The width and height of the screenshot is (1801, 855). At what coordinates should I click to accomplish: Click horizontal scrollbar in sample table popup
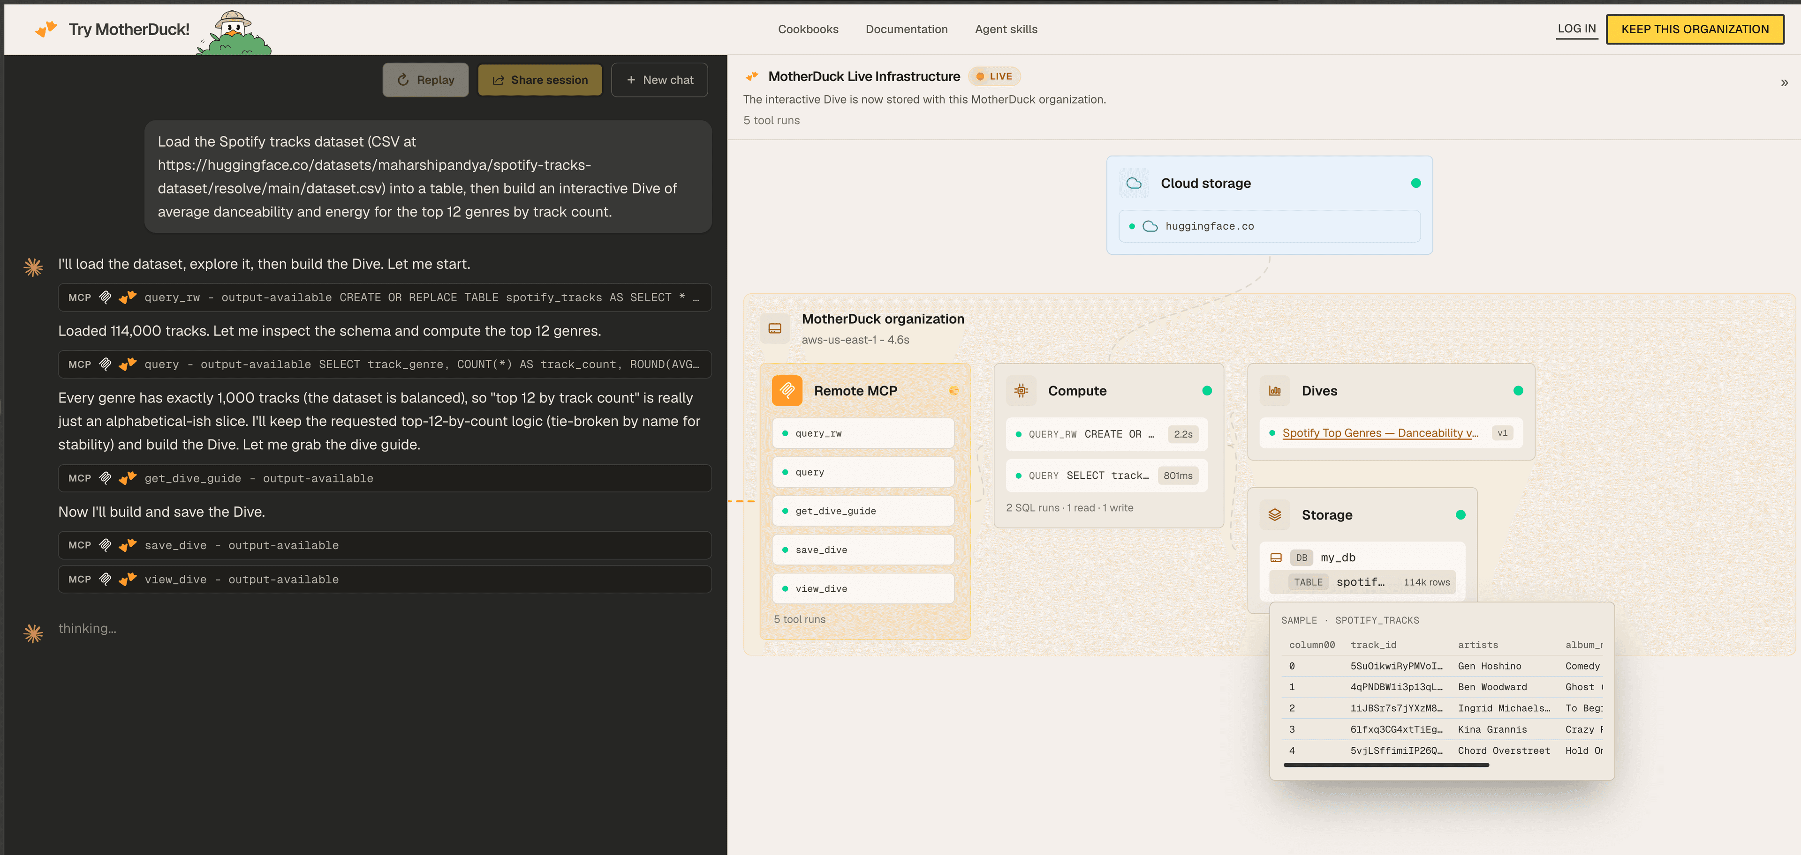pyautogui.click(x=1386, y=765)
